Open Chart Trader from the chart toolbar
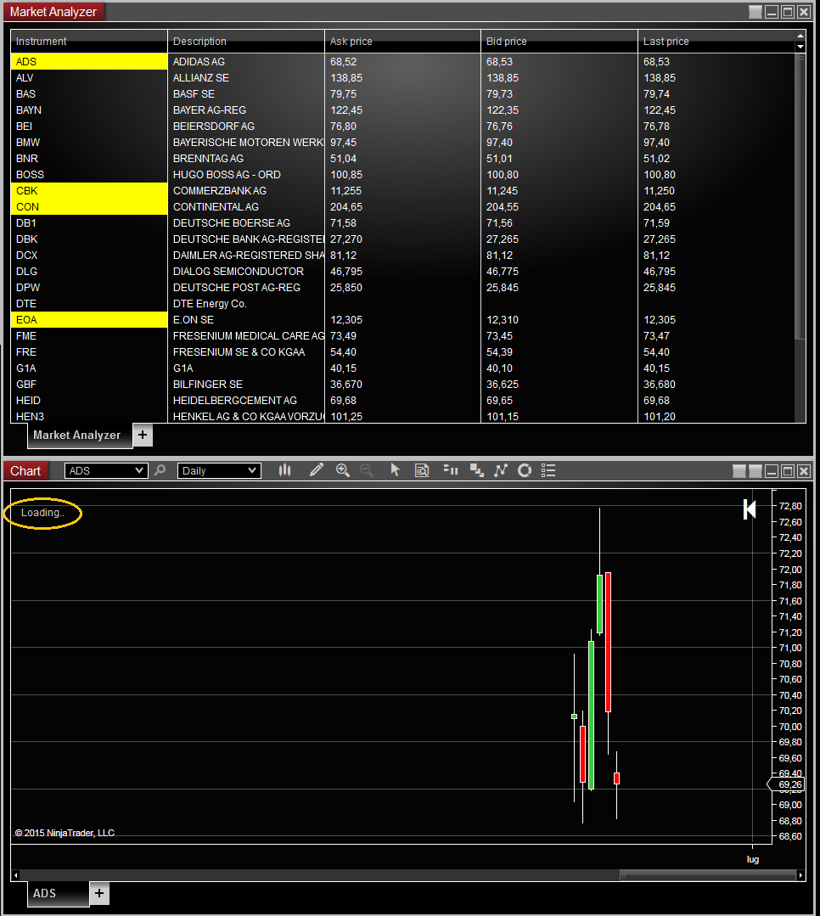Image resolution: width=820 pixels, height=916 pixels. pyautogui.click(x=450, y=470)
